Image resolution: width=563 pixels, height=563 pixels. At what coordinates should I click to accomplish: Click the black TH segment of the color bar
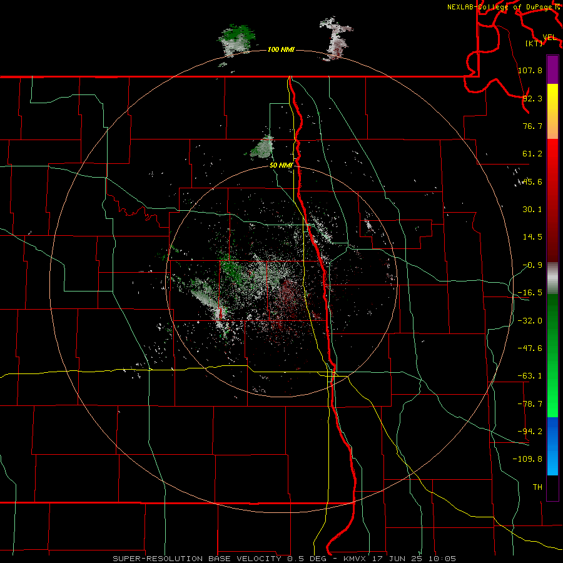click(552, 487)
